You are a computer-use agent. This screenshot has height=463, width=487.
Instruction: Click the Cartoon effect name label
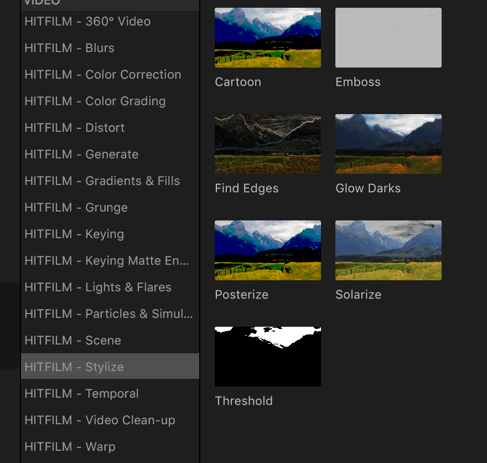click(238, 82)
